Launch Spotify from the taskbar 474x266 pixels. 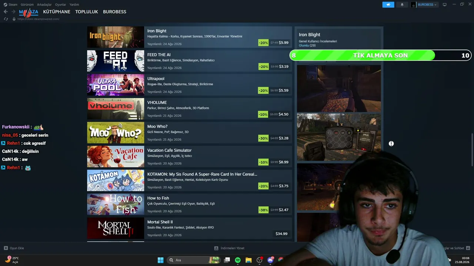pyautogui.click(x=238, y=260)
